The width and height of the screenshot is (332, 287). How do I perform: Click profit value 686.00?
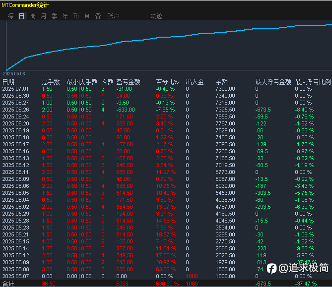(125, 172)
